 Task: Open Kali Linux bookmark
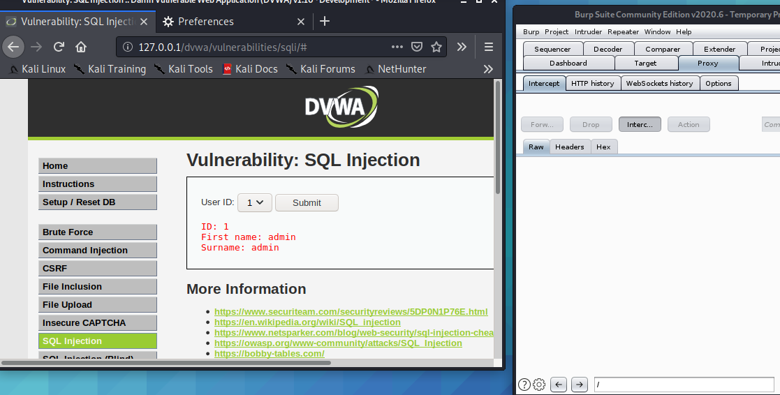coord(37,69)
